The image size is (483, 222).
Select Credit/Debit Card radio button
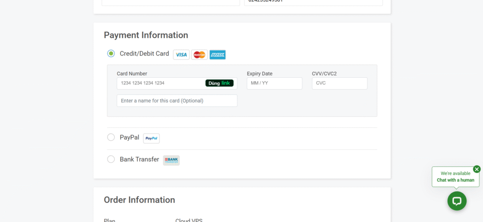(111, 54)
